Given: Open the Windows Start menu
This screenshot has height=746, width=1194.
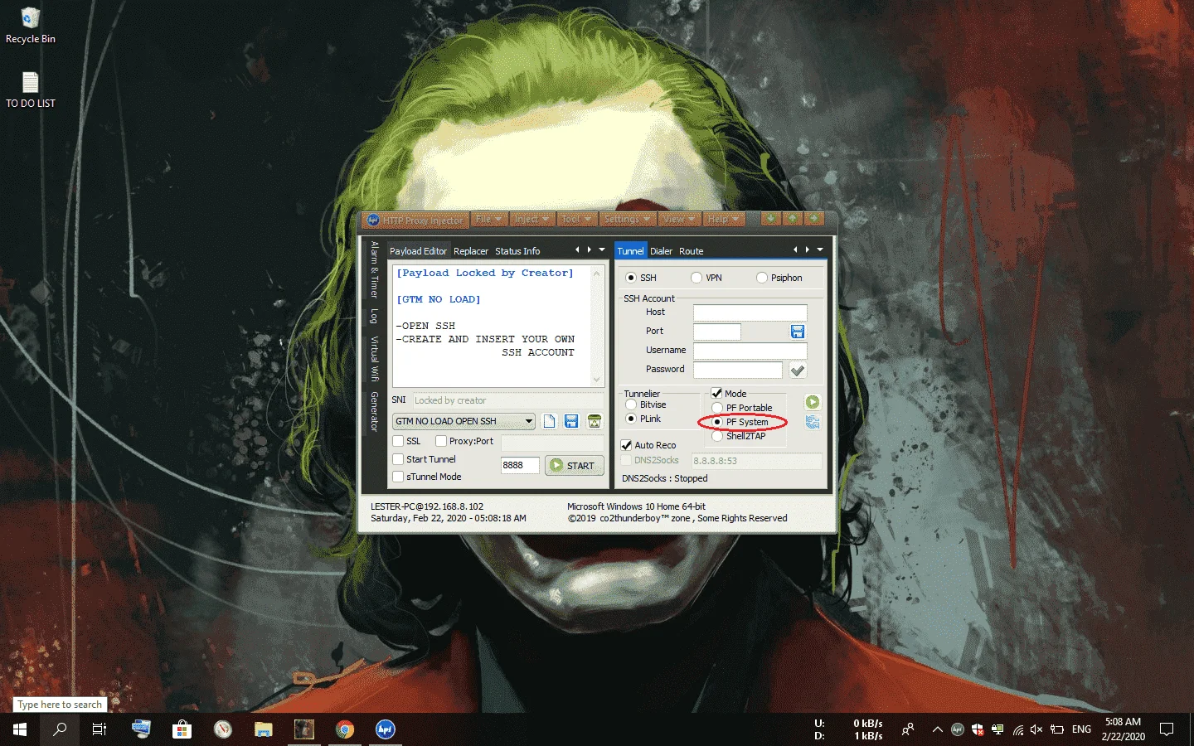Looking at the screenshot, I should (20, 729).
